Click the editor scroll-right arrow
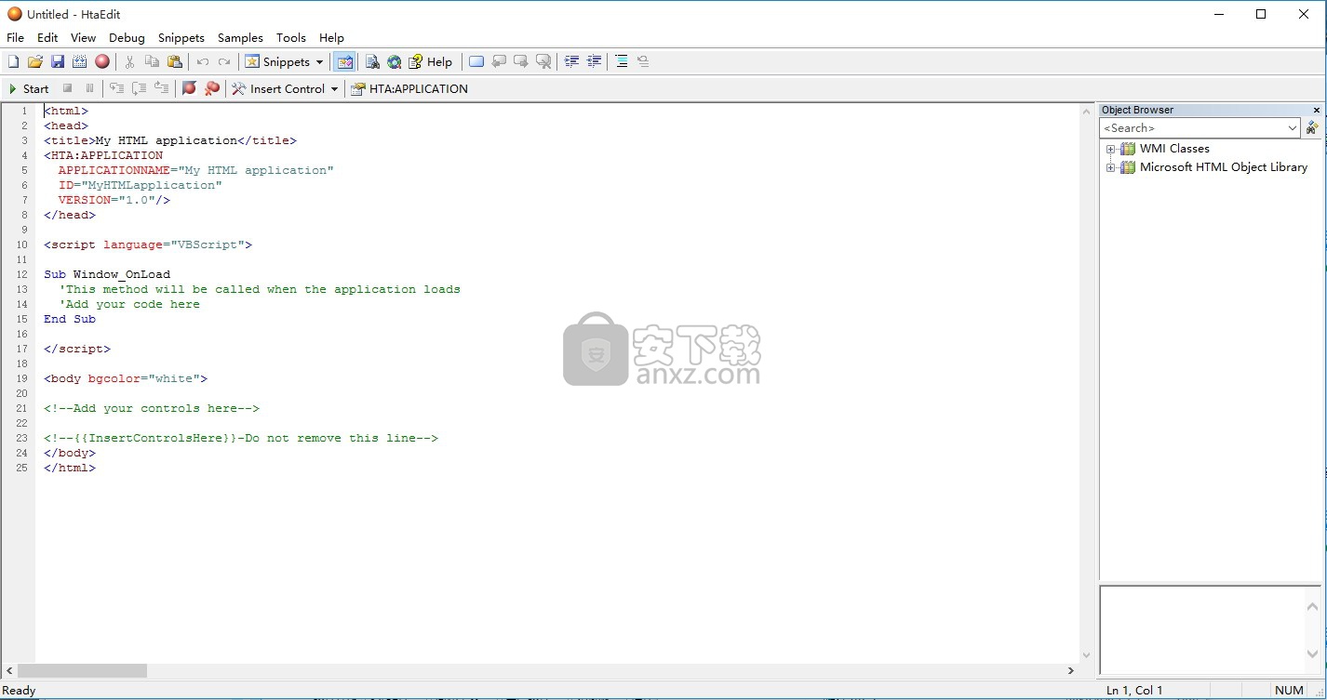Viewport: 1327px width, 700px height. pyautogui.click(x=1070, y=670)
